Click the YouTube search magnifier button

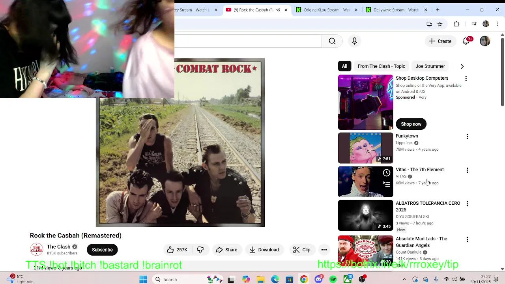332,41
